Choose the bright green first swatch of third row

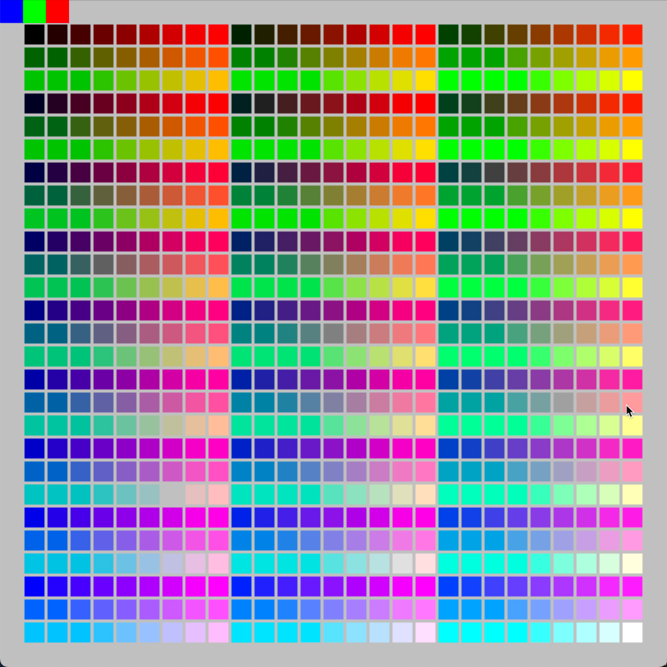[34, 80]
